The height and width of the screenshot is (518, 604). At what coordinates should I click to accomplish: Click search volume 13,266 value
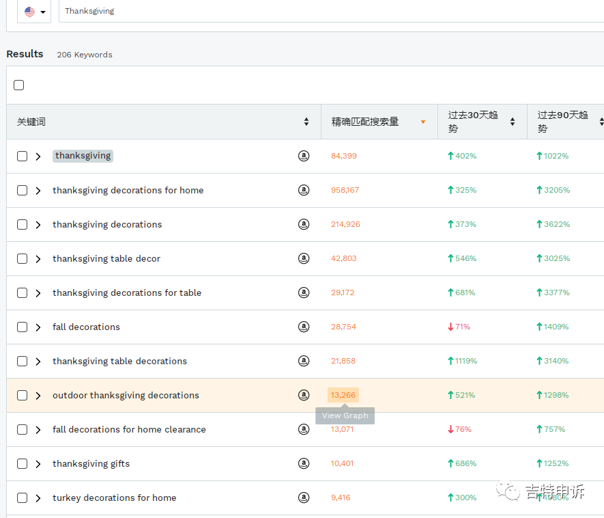click(343, 395)
